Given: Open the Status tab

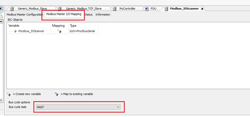Looking at the screenshot, I should pos(88,14).
